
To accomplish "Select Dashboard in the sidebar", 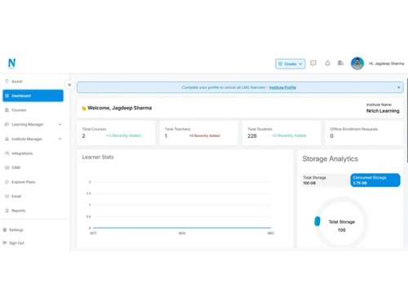I will click(33, 95).
